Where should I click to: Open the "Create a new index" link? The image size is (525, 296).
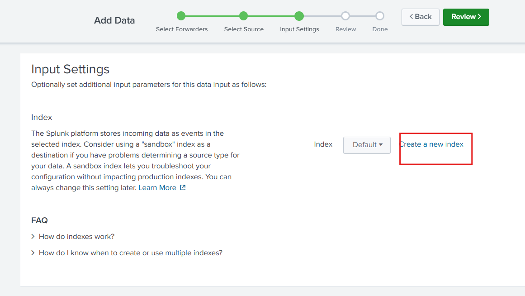pos(431,144)
